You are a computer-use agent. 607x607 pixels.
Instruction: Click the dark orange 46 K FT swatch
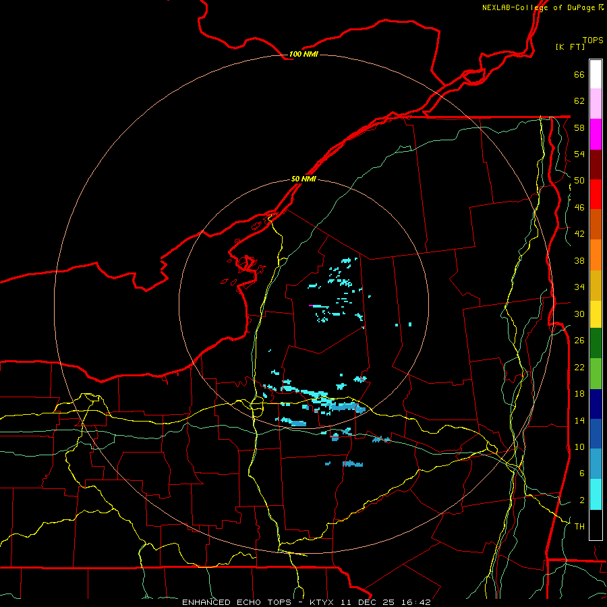click(x=596, y=225)
